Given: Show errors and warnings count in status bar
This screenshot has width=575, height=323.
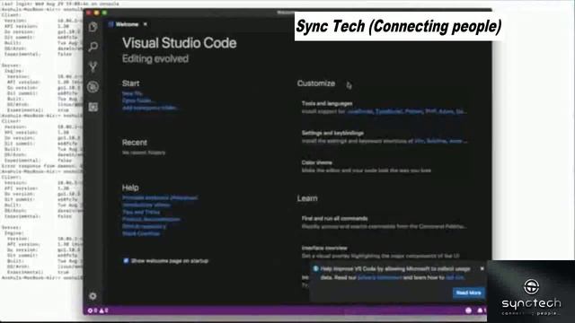Looking at the screenshot, I should coord(98,310).
